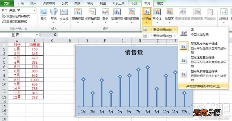
Task: Select column C header
Action: click(x=52, y=40)
